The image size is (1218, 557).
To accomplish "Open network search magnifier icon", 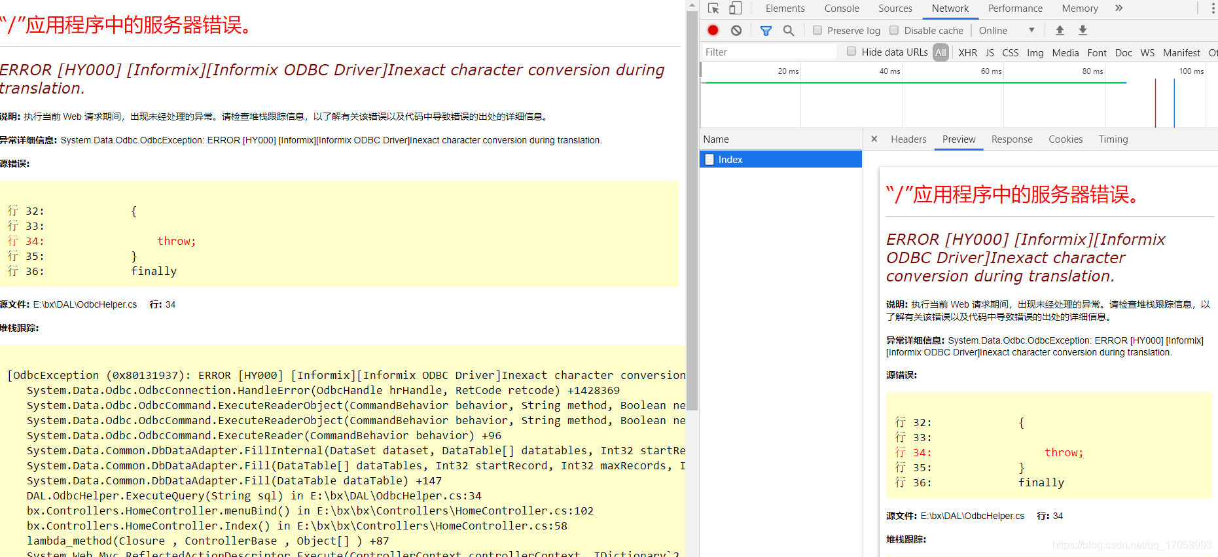I will [789, 31].
